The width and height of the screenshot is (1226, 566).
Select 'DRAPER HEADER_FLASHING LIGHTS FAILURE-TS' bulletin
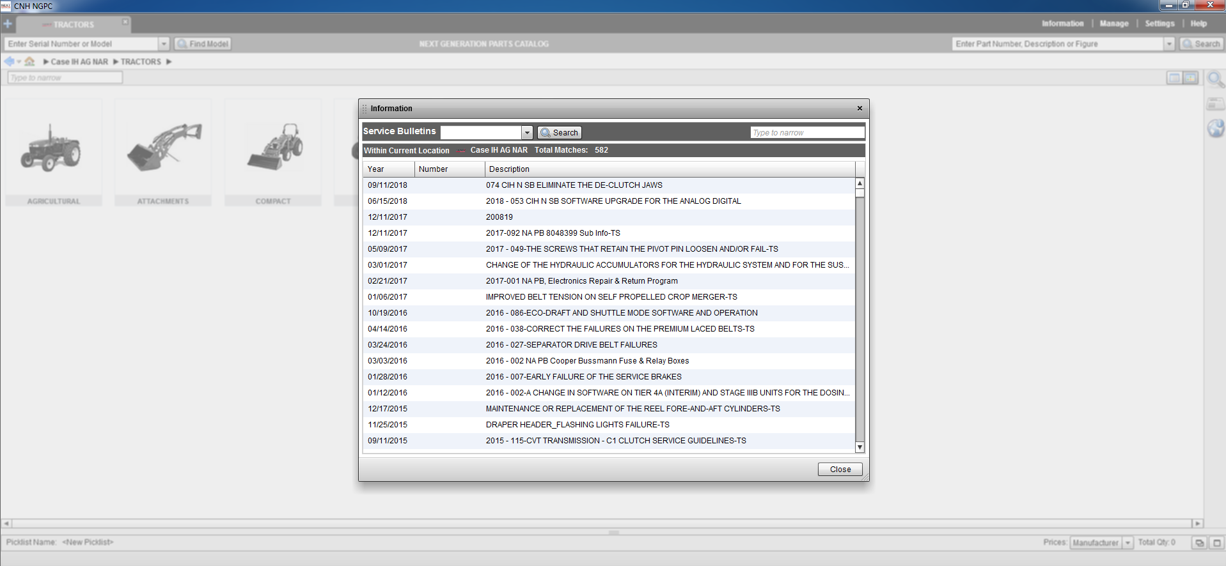pos(609,425)
